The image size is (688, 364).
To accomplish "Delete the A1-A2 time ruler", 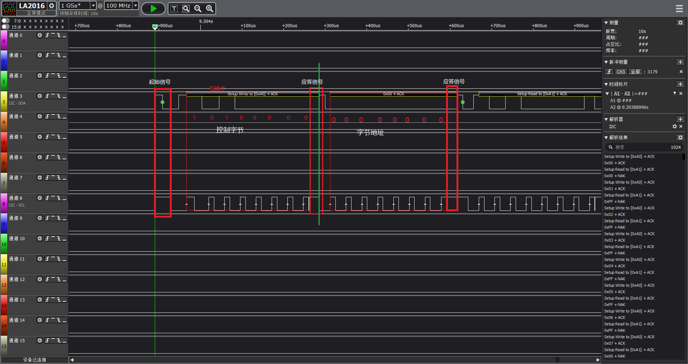I will pyautogui.click(x=681, y=93).
